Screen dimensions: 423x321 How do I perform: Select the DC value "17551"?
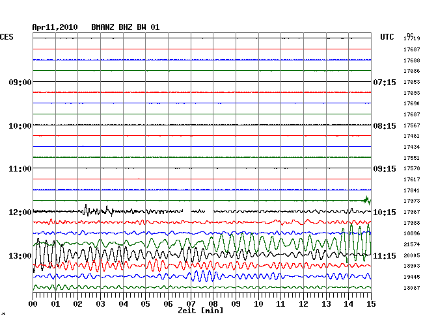pos(412,158)
